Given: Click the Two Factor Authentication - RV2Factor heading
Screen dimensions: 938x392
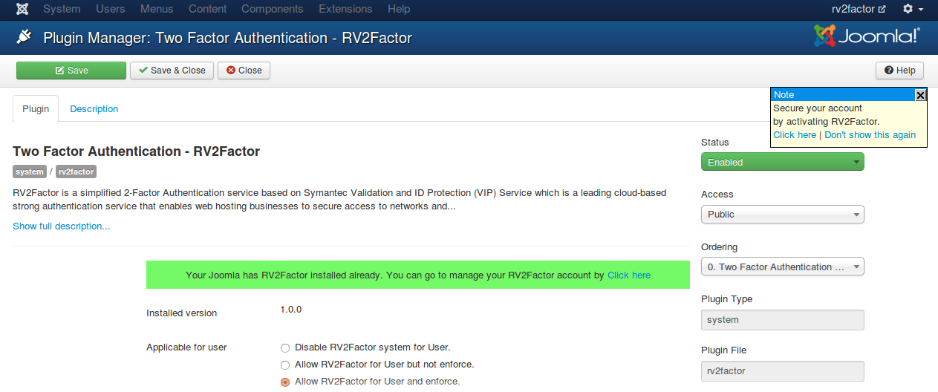Looking at the screenshot, I should tap(137, 151).
